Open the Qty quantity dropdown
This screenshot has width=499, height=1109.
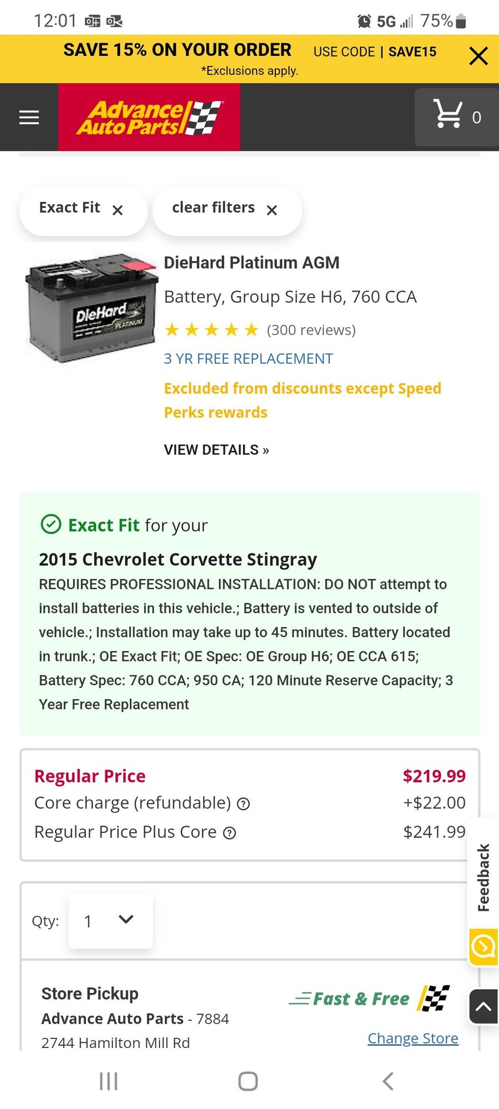[110, 920]
